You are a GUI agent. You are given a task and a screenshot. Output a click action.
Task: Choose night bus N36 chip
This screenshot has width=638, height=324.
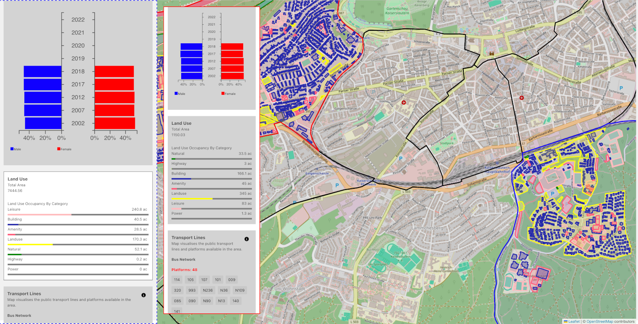pos(224,290)
